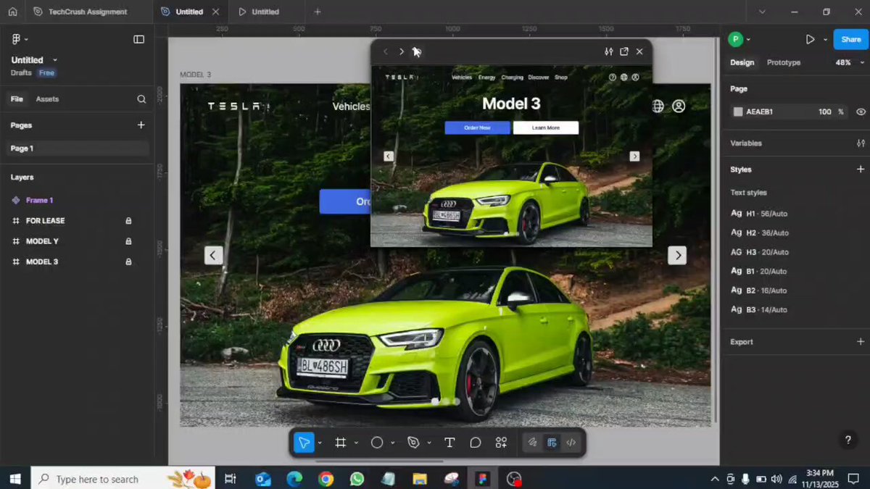Open the user avatar P menu
This screenshot has width=870, height=489.
[x=739, y=39]
